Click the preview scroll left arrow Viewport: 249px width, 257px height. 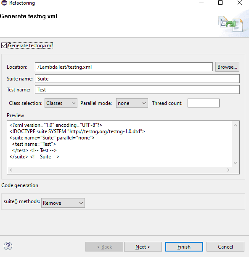(11, 170)
